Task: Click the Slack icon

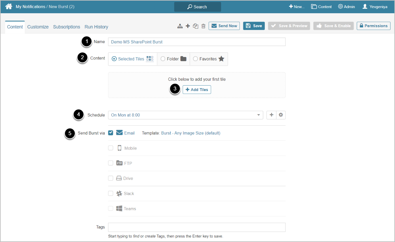Action: click(119, 193)
